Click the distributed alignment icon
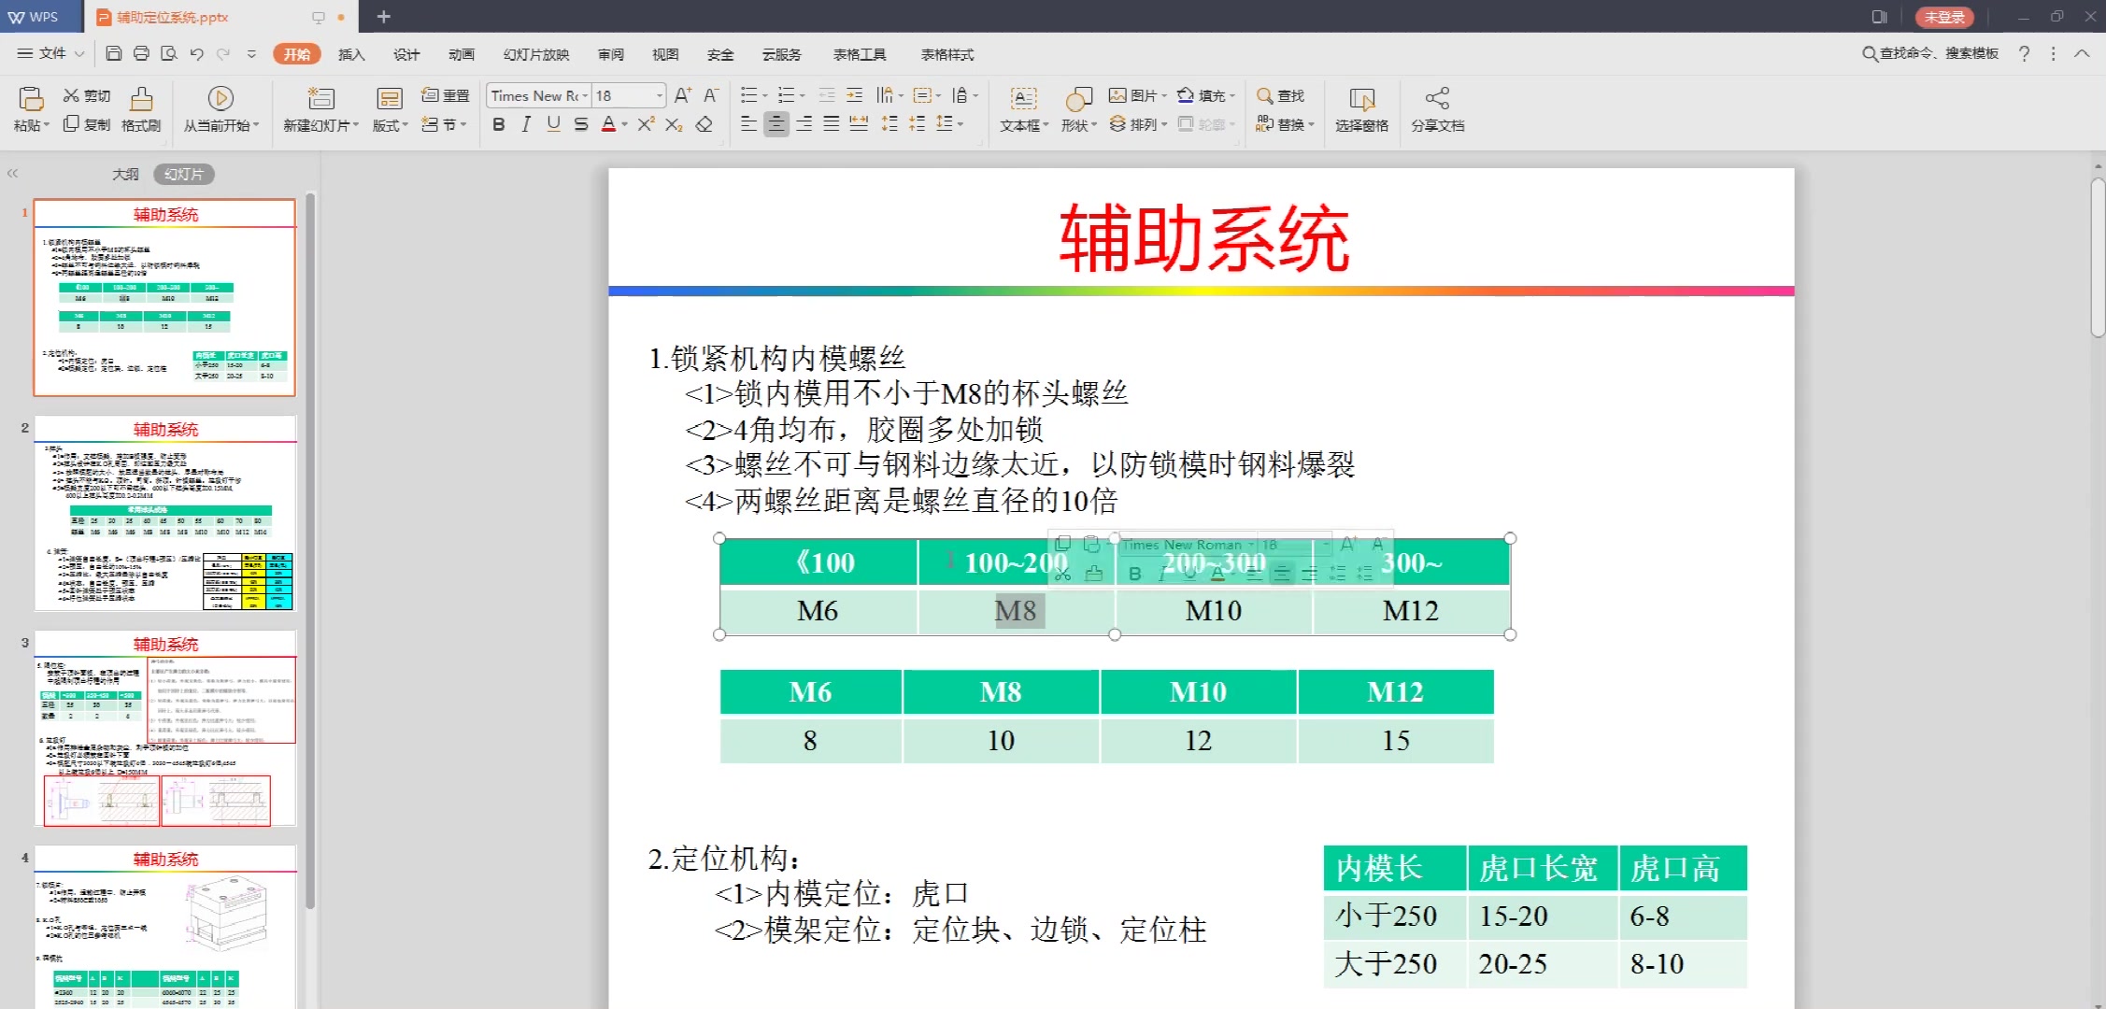 pyautogui.click(x=859, y=124)
